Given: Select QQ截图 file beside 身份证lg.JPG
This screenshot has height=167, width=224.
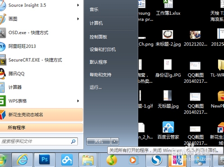Looking at the screenshot, I should 195,72.
